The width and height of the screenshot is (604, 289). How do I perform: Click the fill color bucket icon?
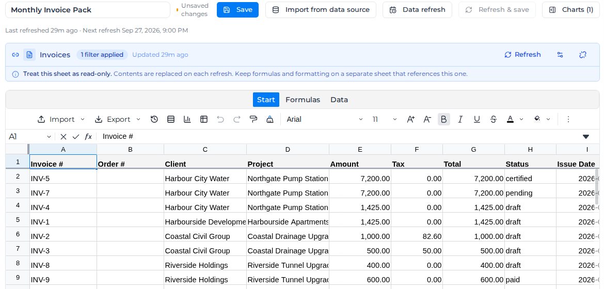click(x=537, y=119)
